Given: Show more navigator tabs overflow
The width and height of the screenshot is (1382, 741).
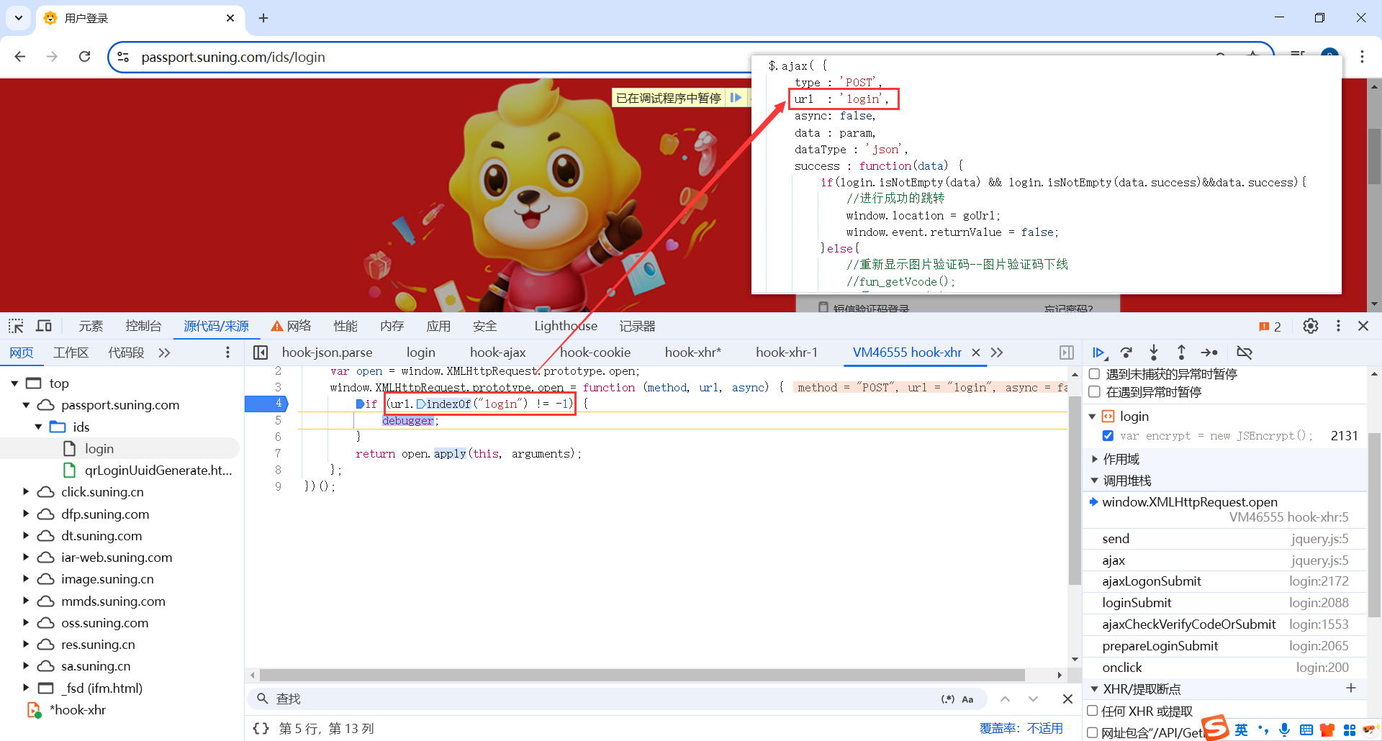Looking at the screenshot, I should (165, 353).
